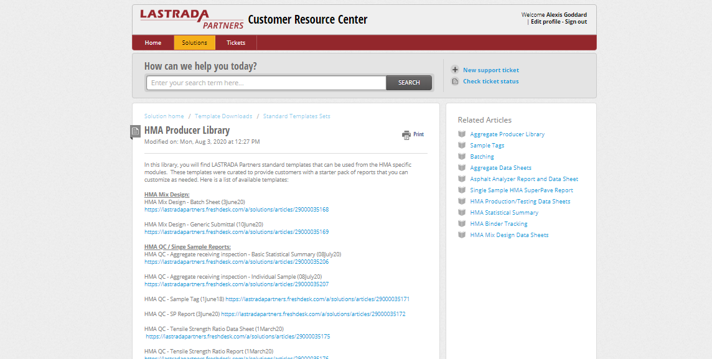Click Sign out link
Image resolution: width=712 pixels, height=359 pixels.
(x=576, y=22)
